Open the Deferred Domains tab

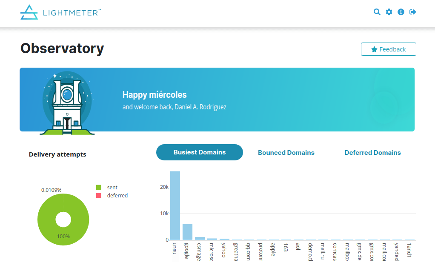pos(372,152)
